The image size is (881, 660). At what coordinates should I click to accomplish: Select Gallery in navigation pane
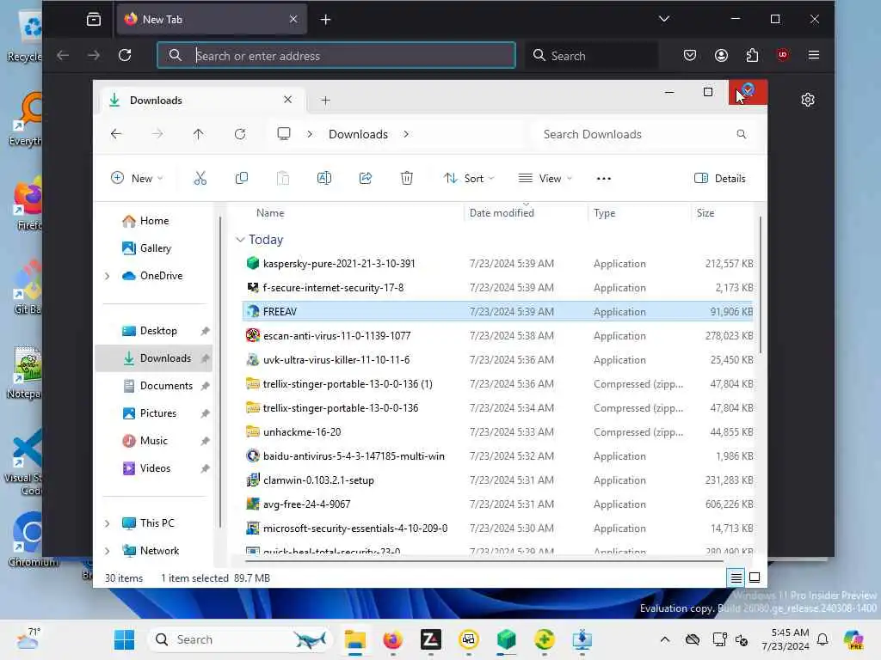[x=155, y=248]
